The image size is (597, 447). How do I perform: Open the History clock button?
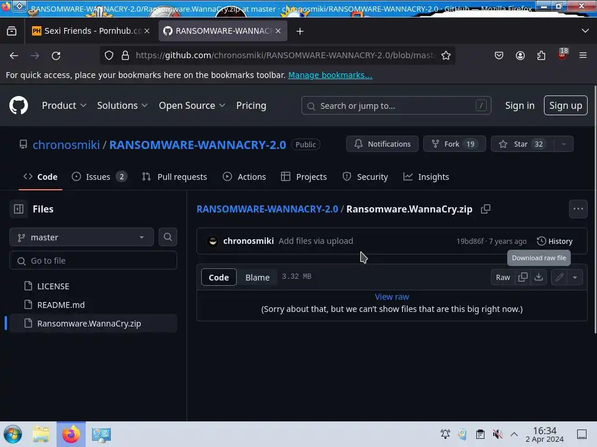[x=554, y=241]
